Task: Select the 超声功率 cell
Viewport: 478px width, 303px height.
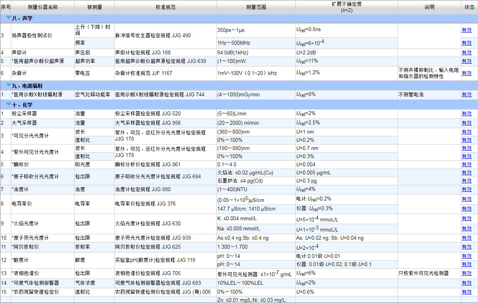Action: [94, 61]
